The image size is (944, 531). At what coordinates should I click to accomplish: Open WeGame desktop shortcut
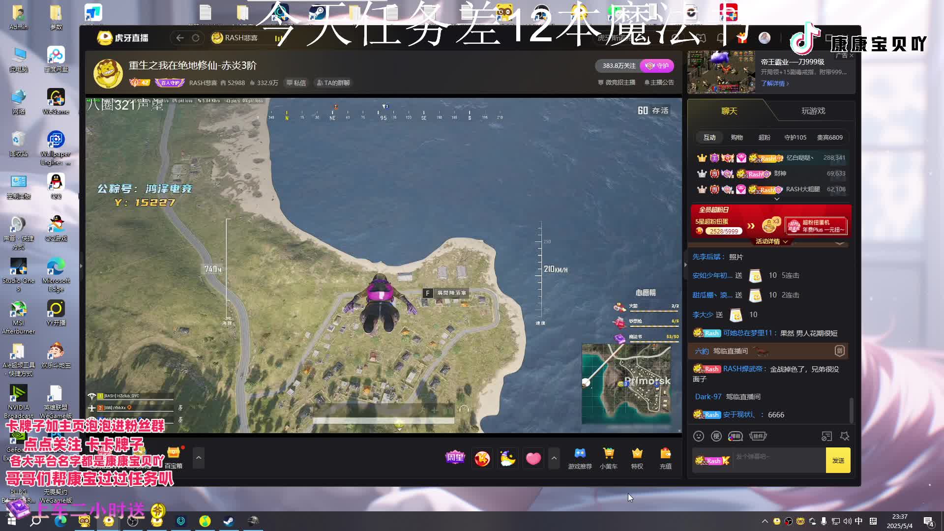[x=56, y=101]
